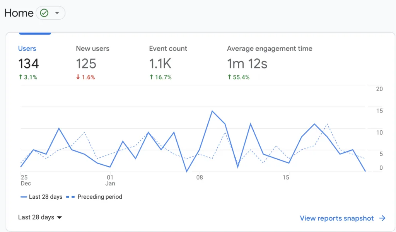Click the up arrow beside 16.7%

151,77
